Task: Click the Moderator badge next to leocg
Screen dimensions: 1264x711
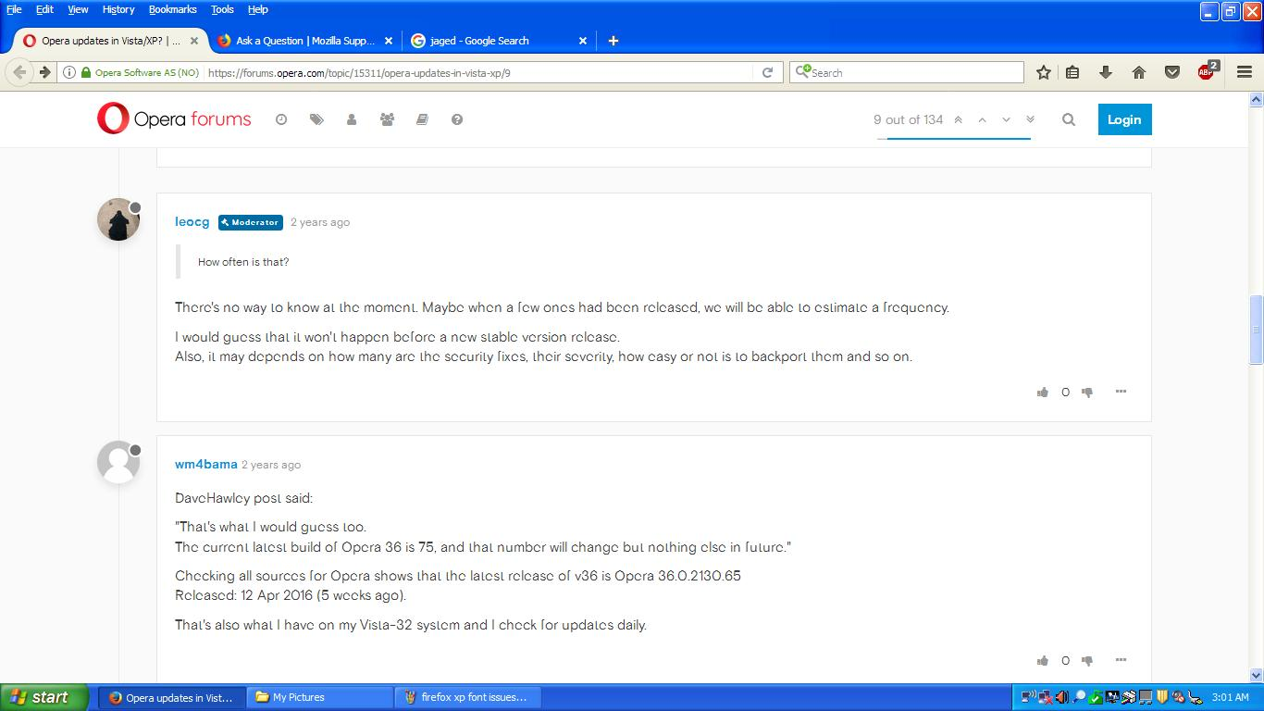Action: point(251,222)
